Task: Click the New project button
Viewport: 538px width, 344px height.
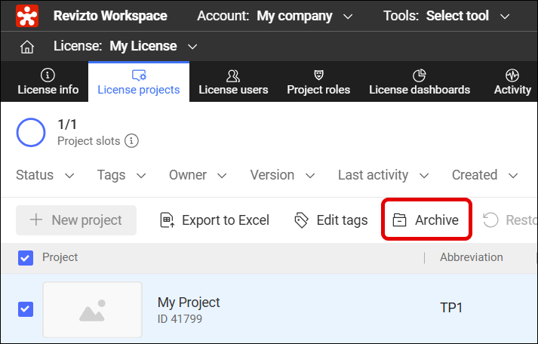Action: pyautogui.click(x=76, y=220)
